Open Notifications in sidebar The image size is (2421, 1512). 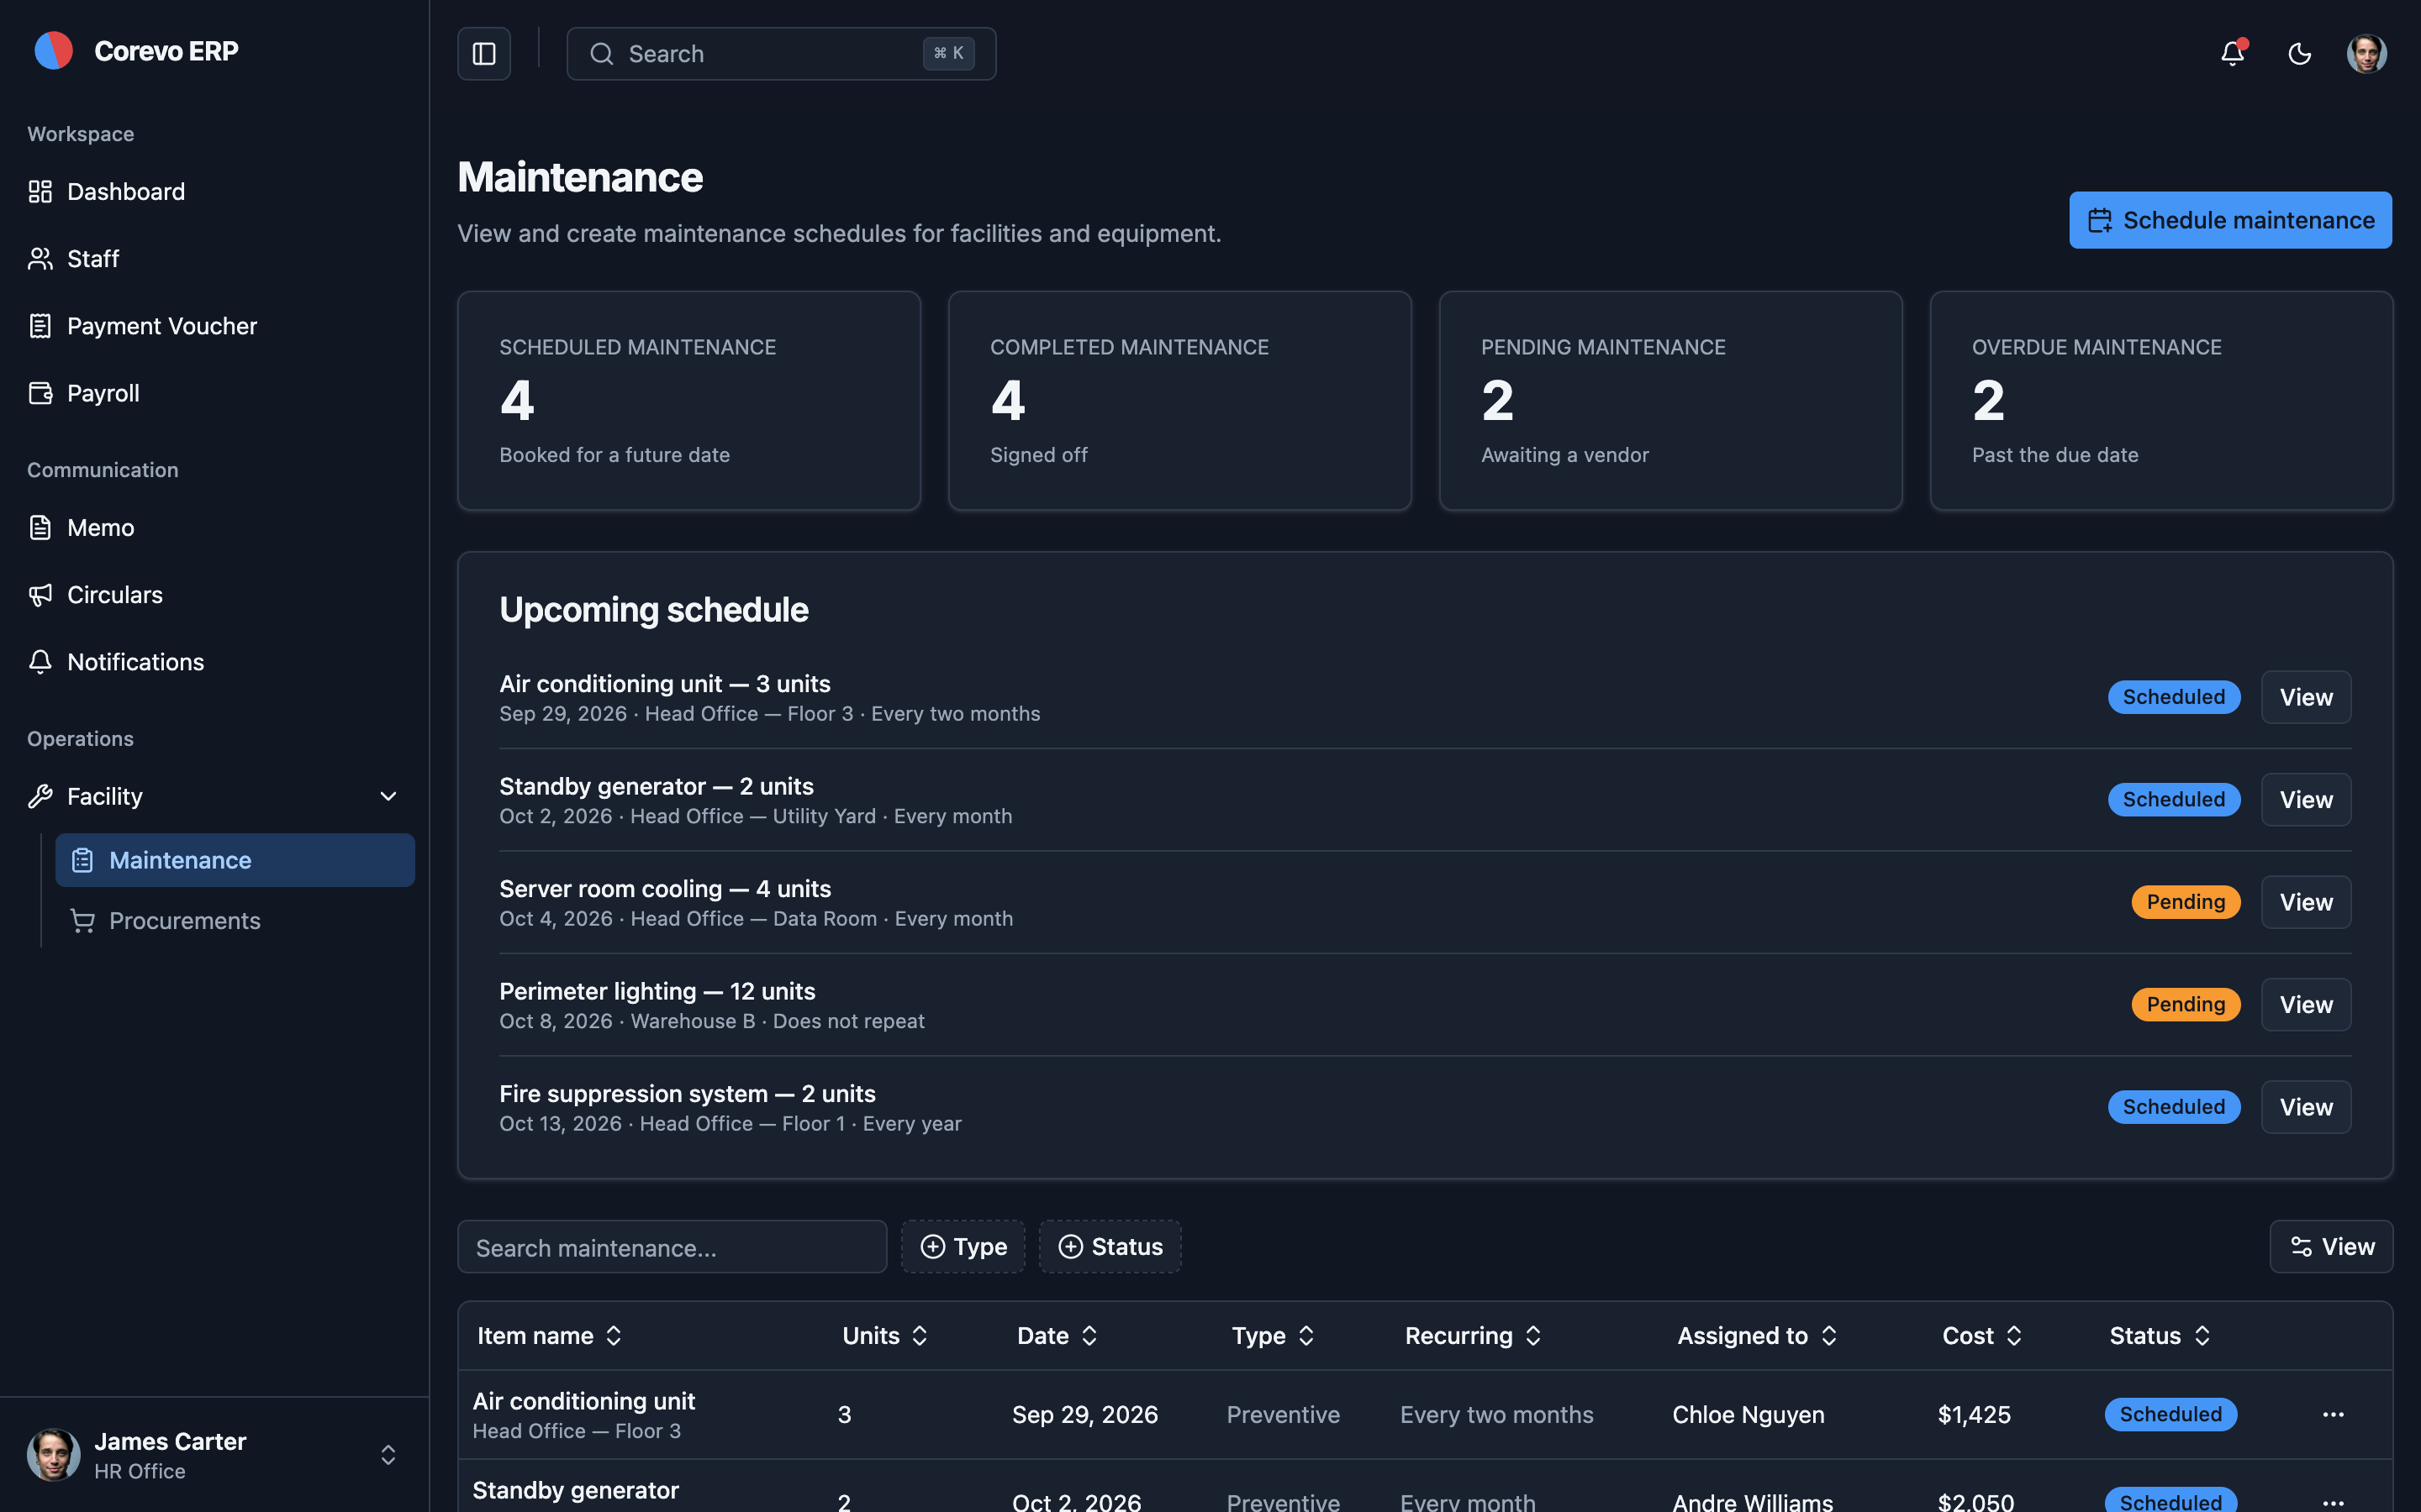(214, 662)
